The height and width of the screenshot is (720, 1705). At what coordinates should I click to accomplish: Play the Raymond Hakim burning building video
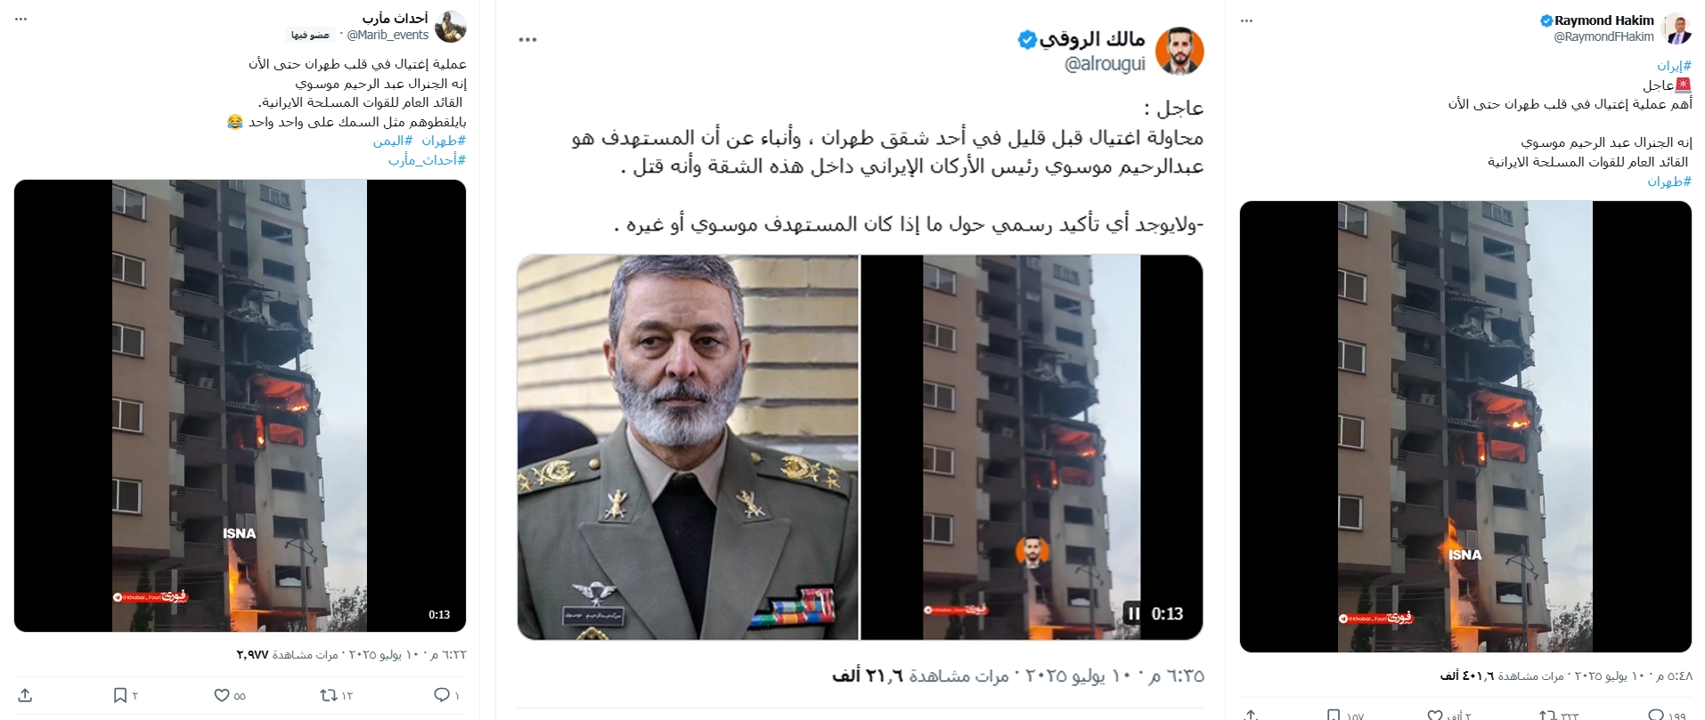(1465, 426)
